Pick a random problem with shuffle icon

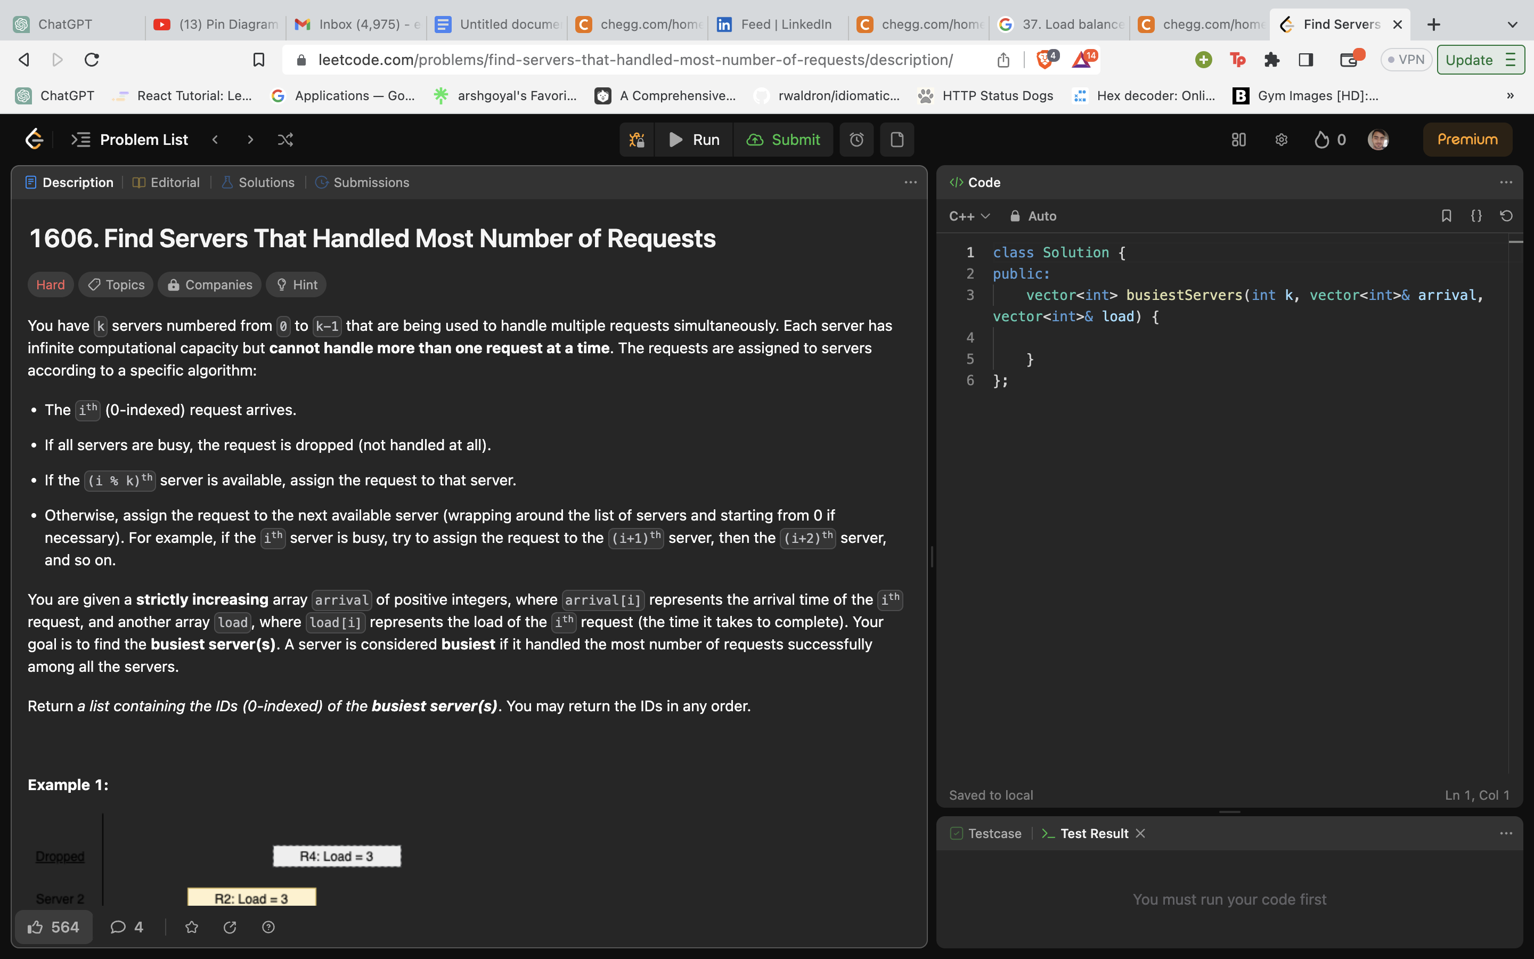[285, 140]
